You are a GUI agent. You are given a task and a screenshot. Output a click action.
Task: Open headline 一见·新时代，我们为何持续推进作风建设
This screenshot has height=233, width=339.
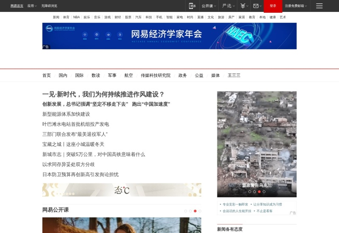[103, 94]
